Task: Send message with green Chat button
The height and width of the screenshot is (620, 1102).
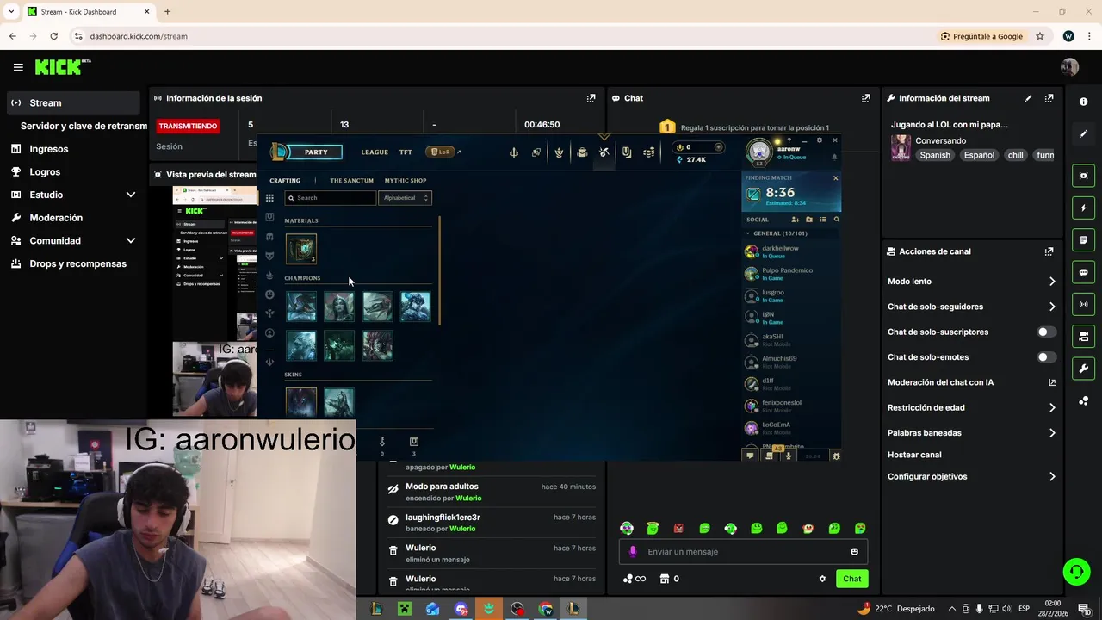Action: [851, 579]
